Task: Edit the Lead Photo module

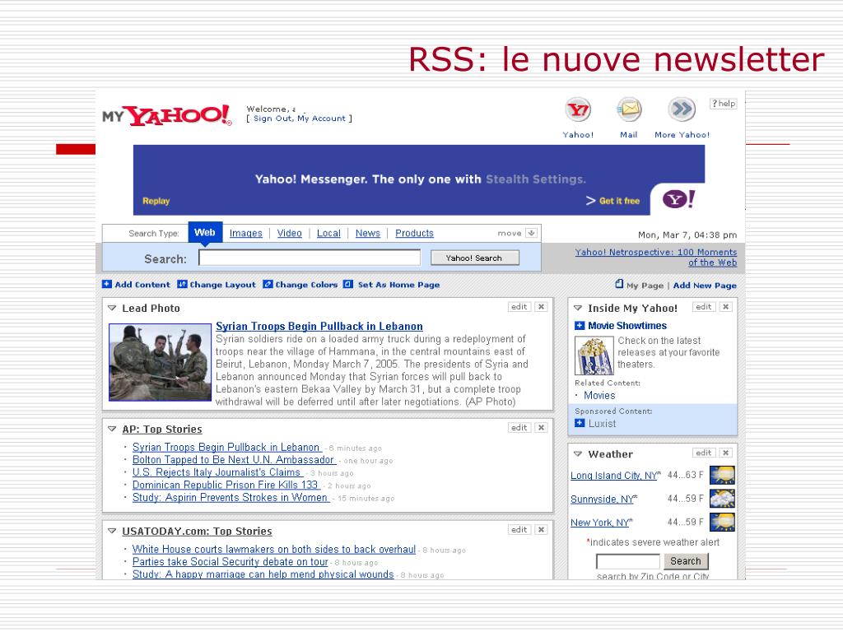Action: click(519, 307)
